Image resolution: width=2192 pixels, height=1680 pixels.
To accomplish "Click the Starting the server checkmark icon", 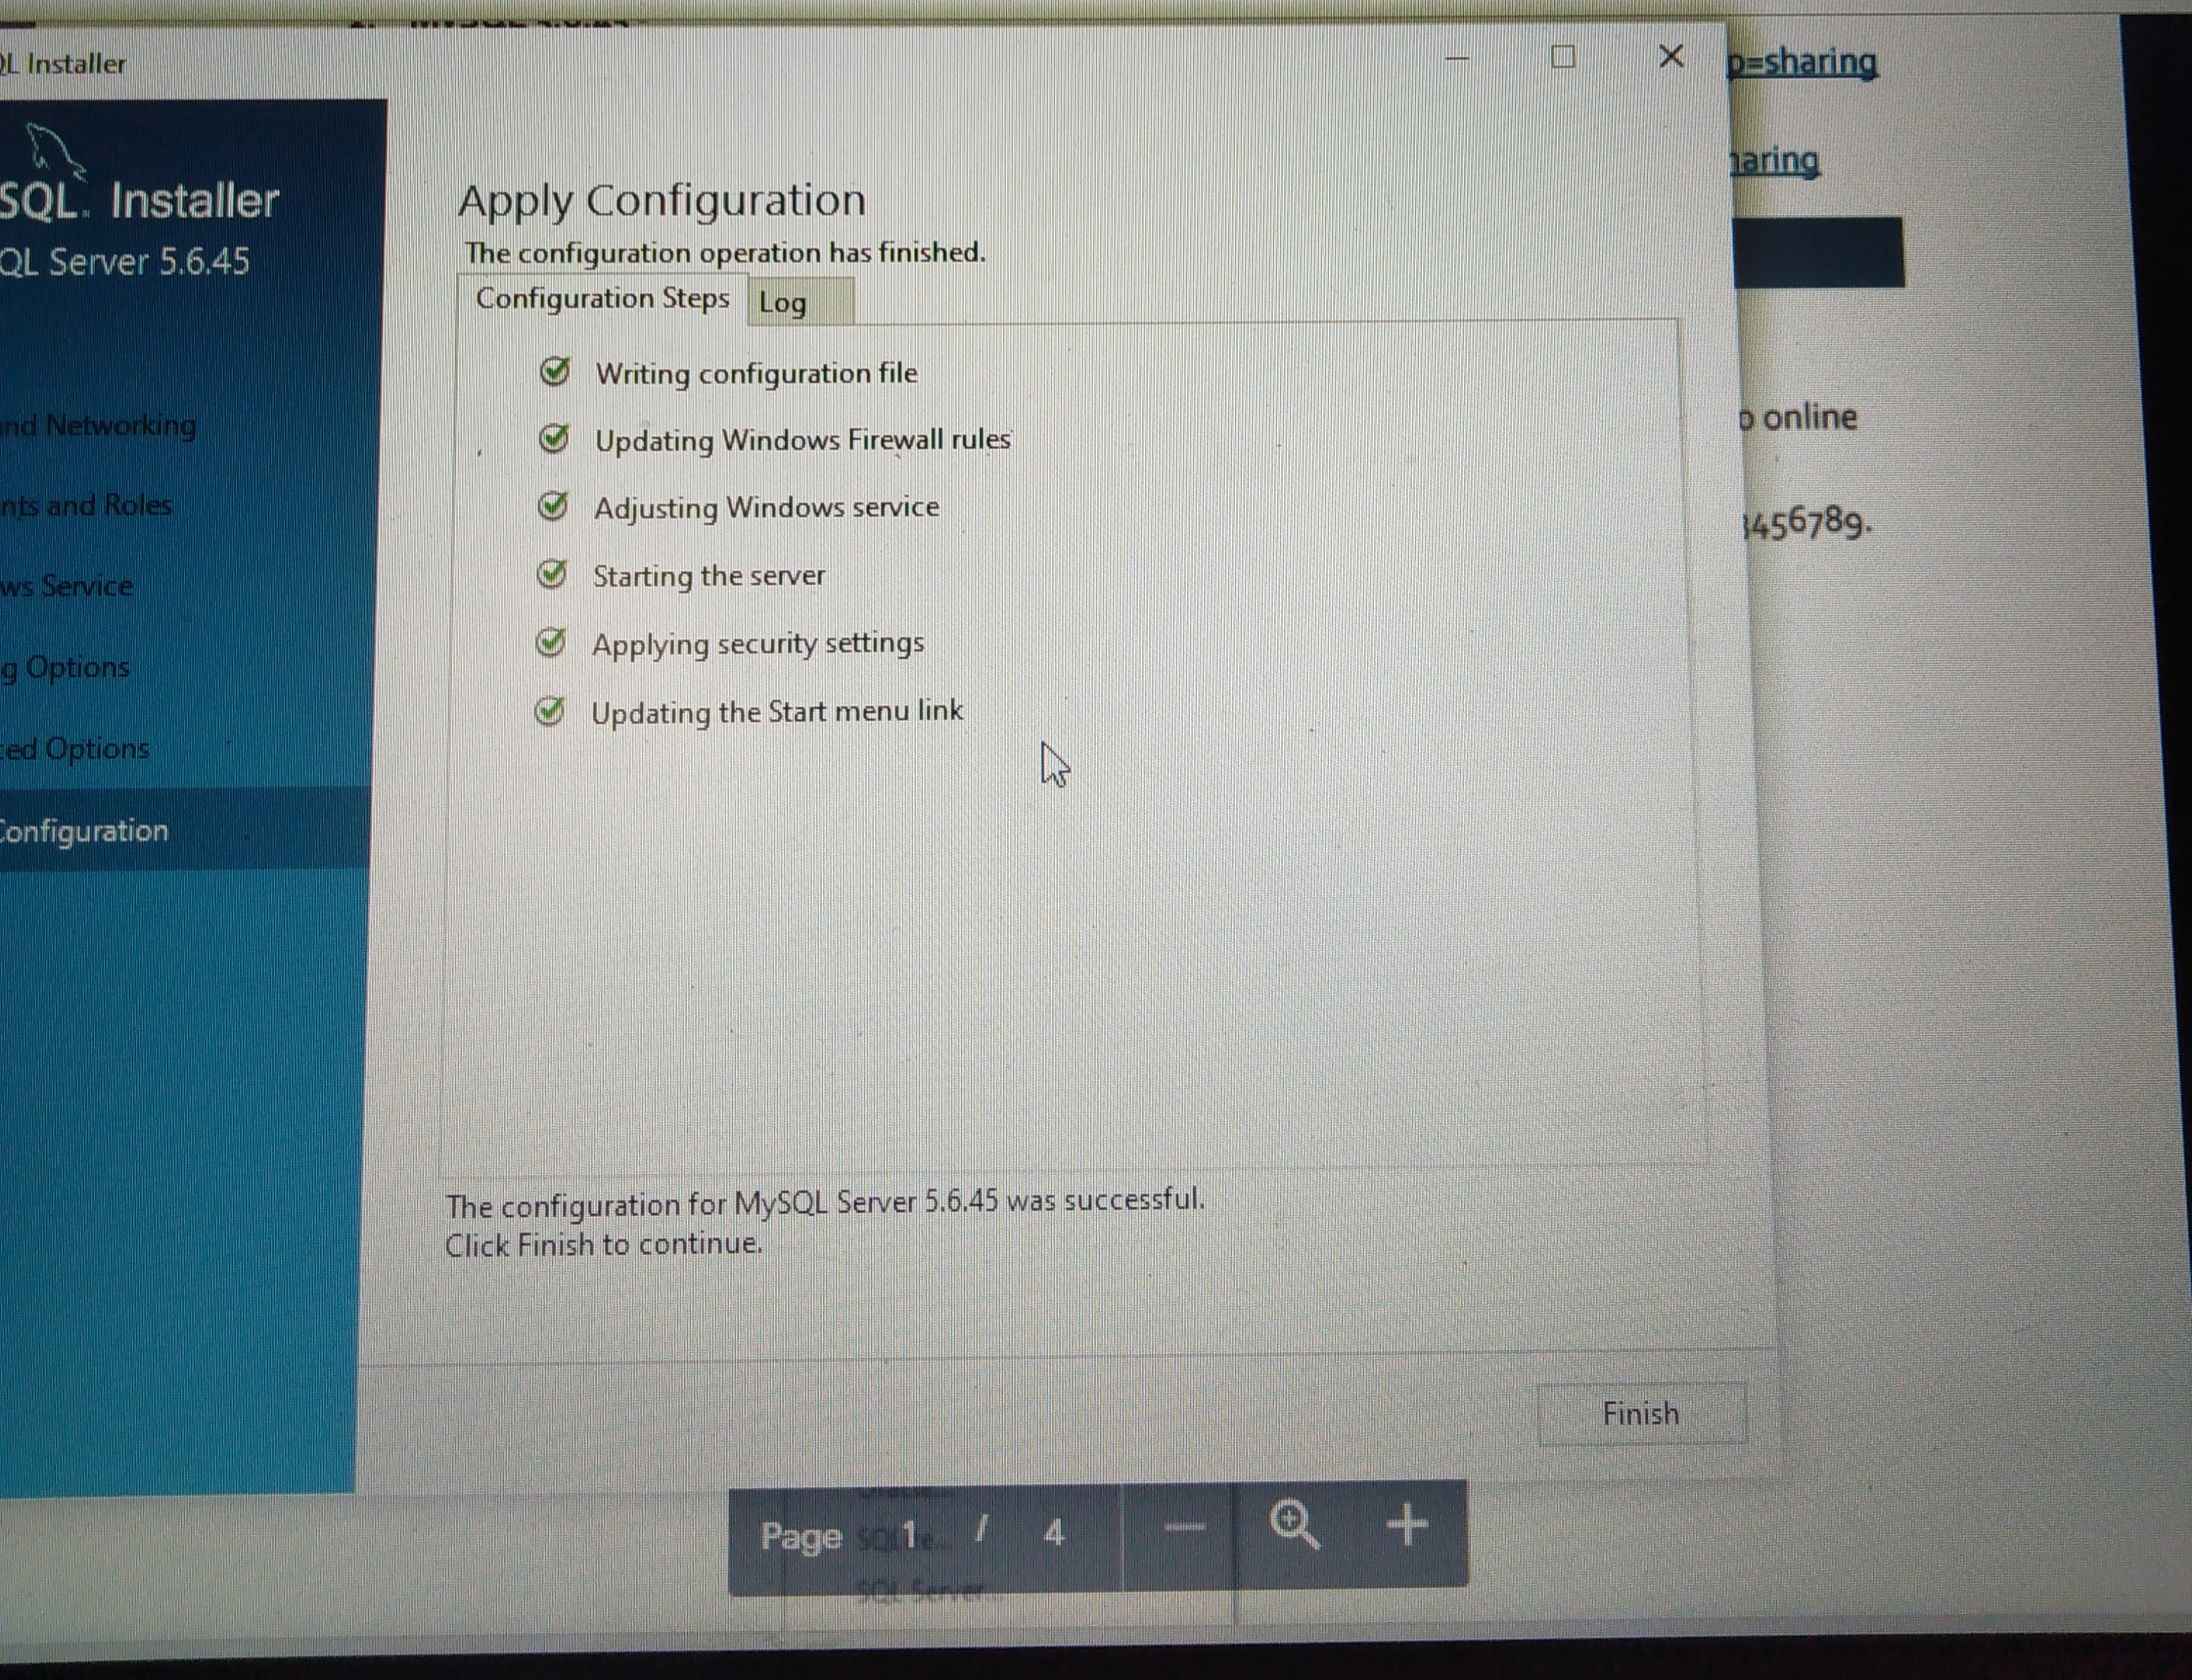I will (551, 574).
